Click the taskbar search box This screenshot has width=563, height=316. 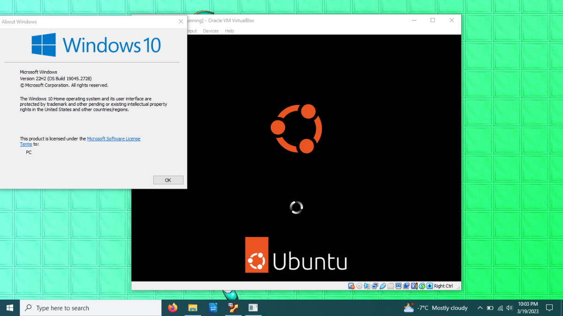[x=91, y=308]
